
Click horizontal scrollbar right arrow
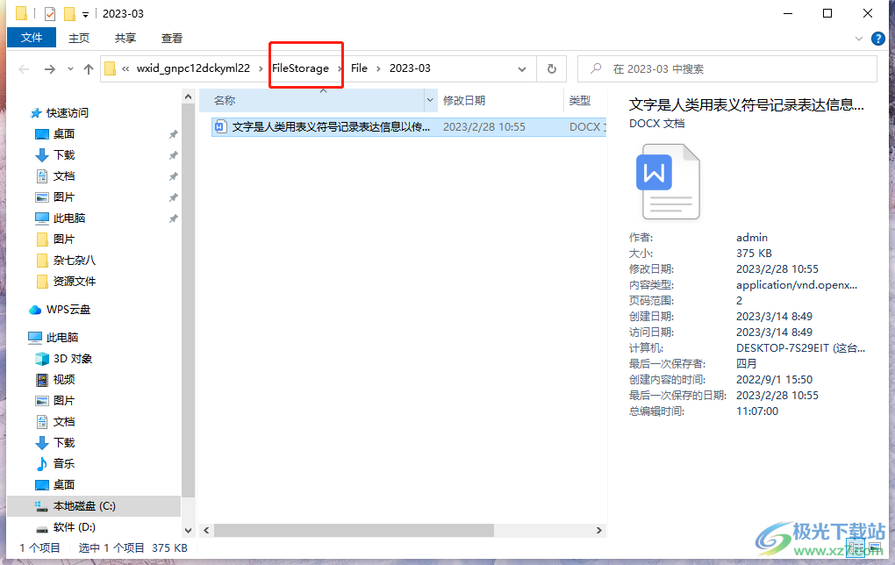pyautogui.click(x=598, y=531)
